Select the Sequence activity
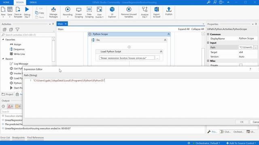Screen dimensions: 259x145 pyautogui.click(x=17, y=49)
